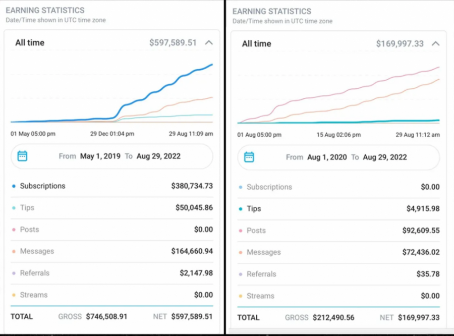Toggle Tips series in left panel
This screenshot has height=336, width=454.
point(27,207)
